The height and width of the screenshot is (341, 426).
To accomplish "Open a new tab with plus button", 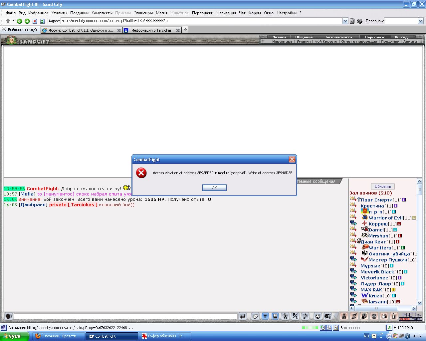I will pyautogui.click(x=185, y=30).
